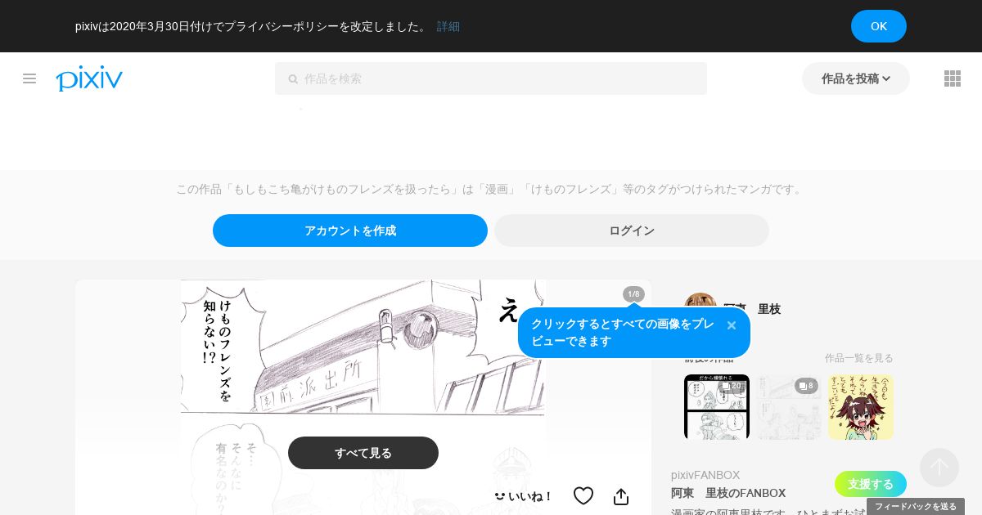The image size is (982, 515).
Task: Like the artwork with いいね！
Action: pyautogui.click(x=524, y=496)
